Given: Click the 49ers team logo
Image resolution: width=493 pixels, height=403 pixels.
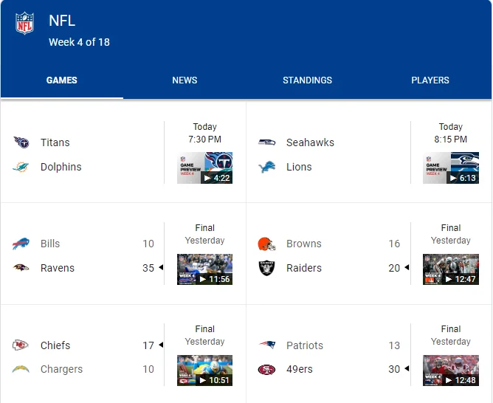Looking at the screenshot, I should [266, 369].
